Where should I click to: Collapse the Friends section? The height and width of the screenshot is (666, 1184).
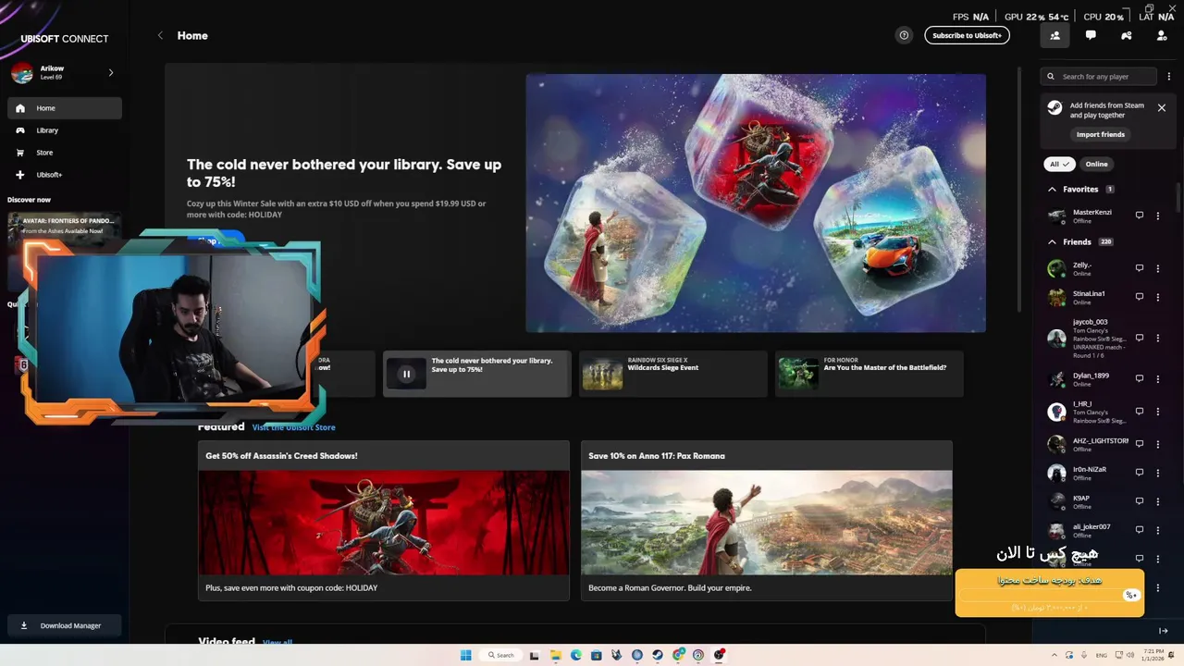click(1052, 241)
